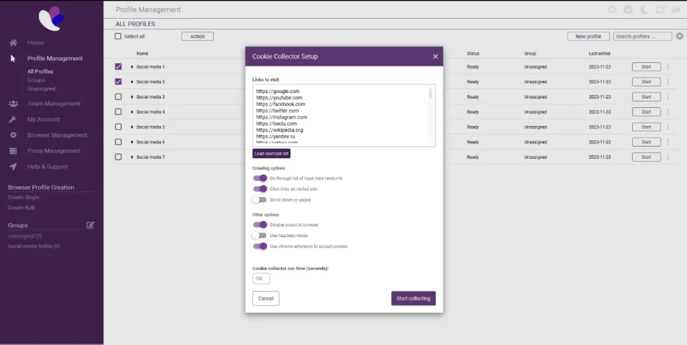Click the refresh sync arrows icon
Viewport: 687px width, 345px height.
[x=659, y=10]
